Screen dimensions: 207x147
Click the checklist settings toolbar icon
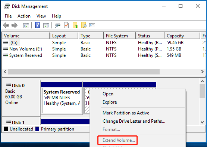(92, 25)
